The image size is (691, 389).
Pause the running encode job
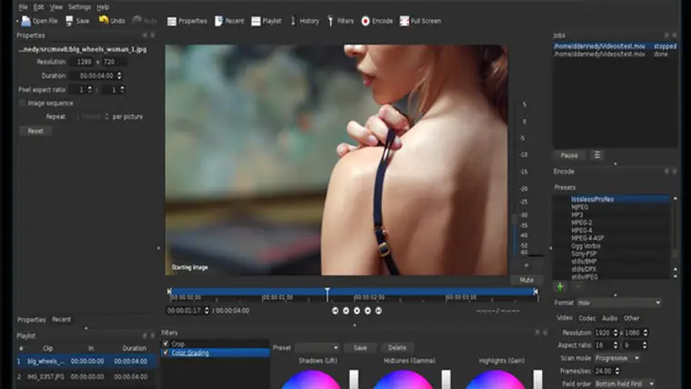pos(569,155)
